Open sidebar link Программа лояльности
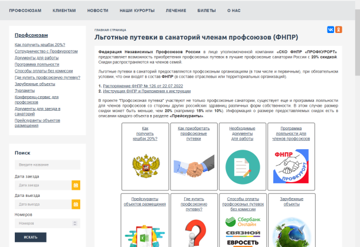Image resolution: width=360 pixels, height=247 pixels. (x=37, y=64)
